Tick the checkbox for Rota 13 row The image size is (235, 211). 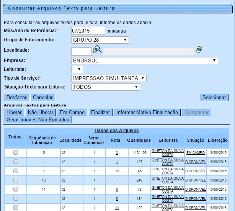tap(16, 171)
